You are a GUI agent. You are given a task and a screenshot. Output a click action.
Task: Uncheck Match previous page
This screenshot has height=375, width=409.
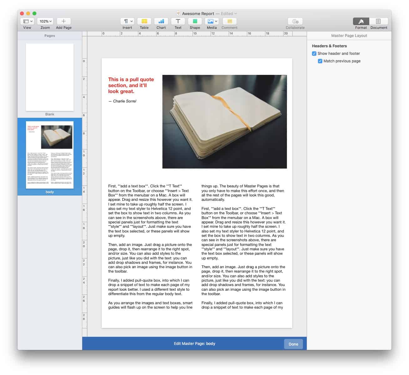[320, 61]
